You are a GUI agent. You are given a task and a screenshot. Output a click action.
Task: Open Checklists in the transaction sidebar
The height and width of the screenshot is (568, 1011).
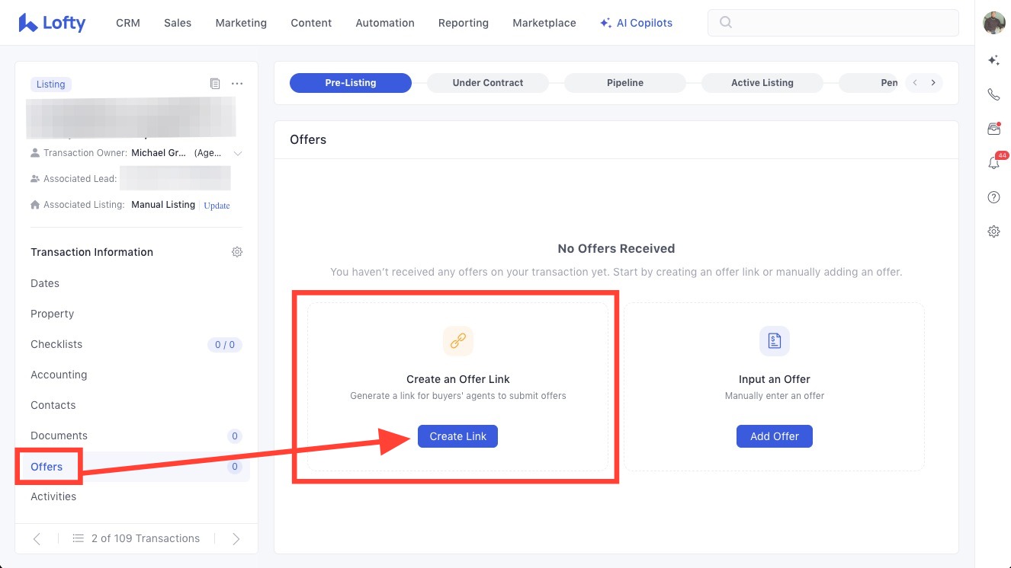[56, 344]
